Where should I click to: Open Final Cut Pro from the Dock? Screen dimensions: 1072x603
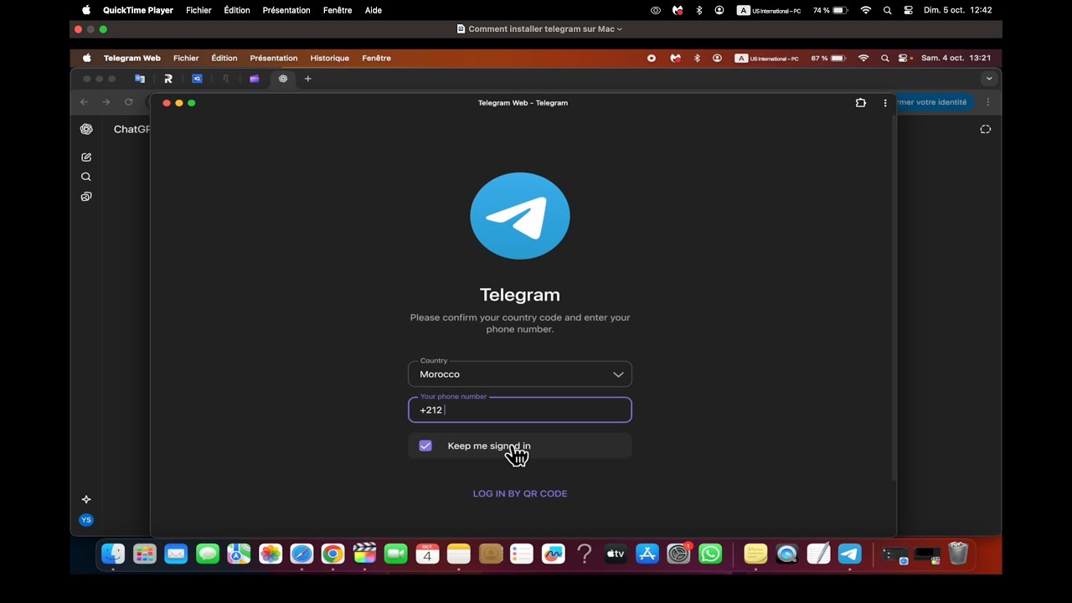[364, 554]
